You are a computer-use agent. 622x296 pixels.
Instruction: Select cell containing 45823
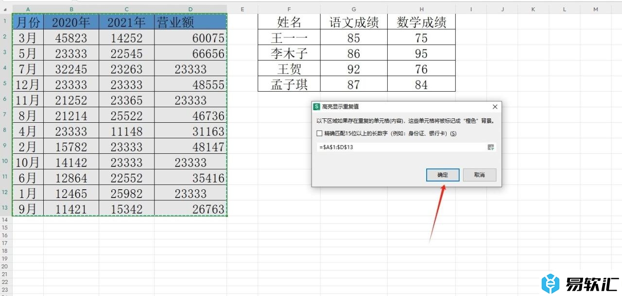tap(71, 38)
